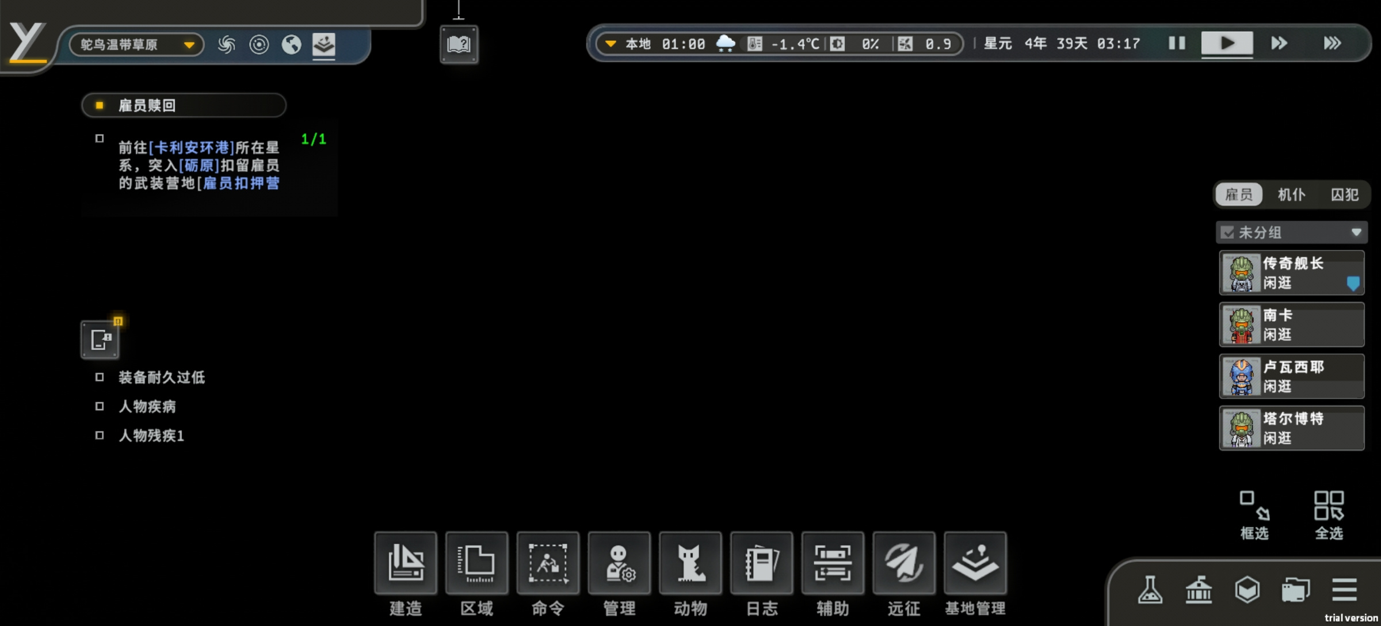Tick the quest objective checkbox
The image size is (1381, 626).
(x=100, y=138)
